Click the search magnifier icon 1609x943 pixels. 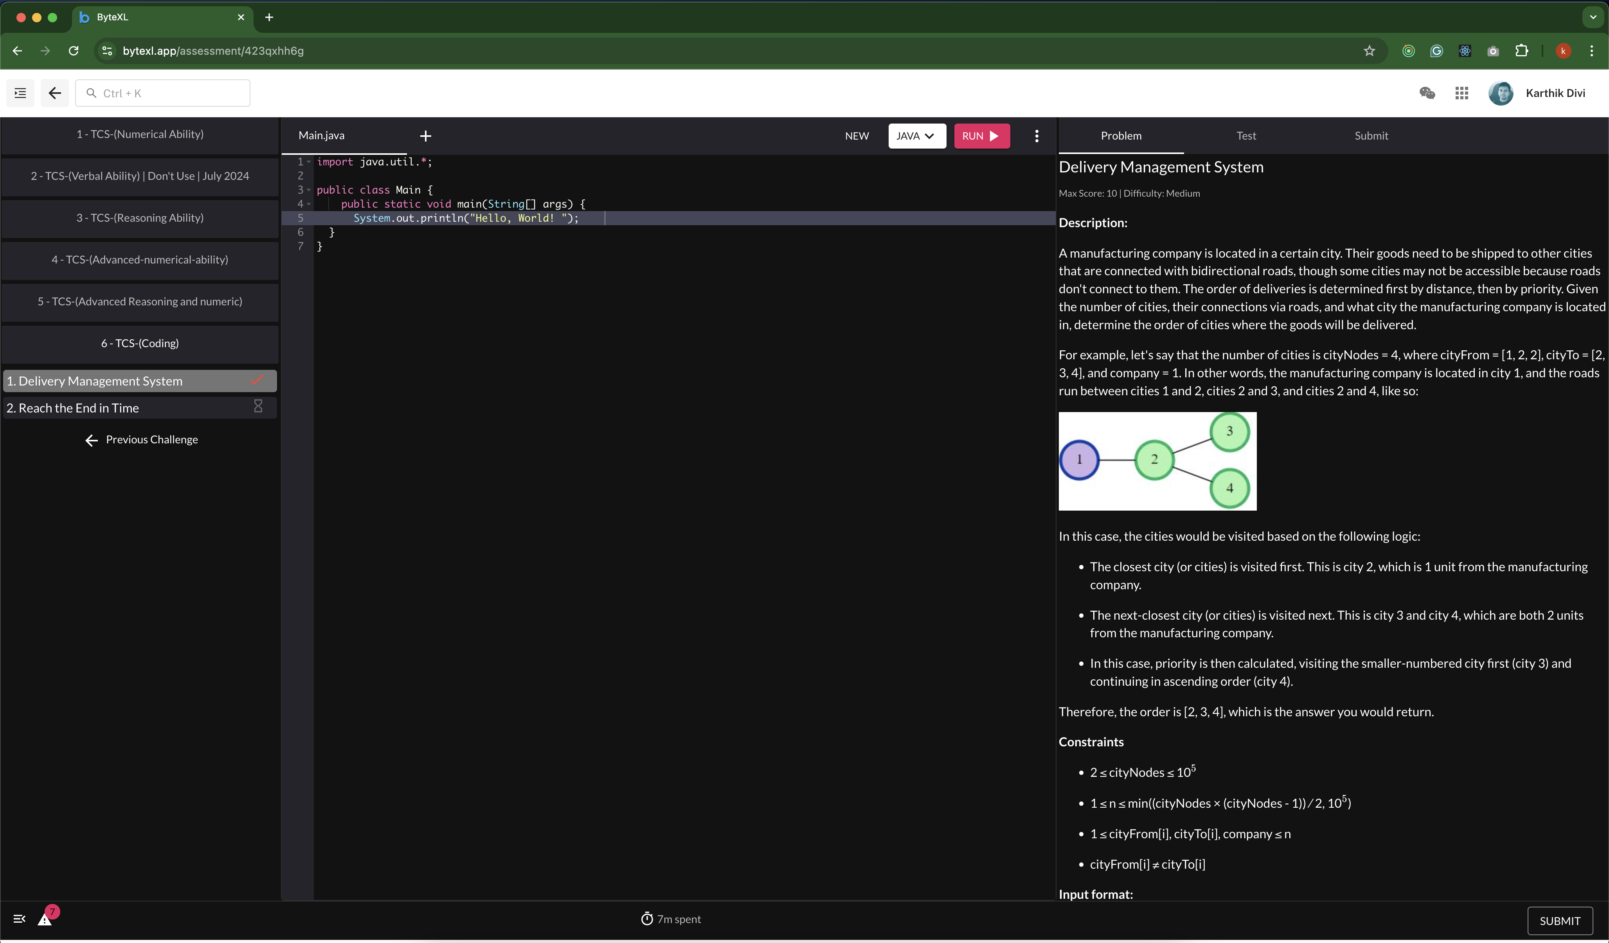(91, 93)
